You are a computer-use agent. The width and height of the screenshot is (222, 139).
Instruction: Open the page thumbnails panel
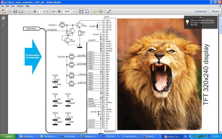point(3,18)
